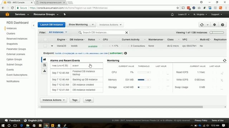Open the notifications bell icon
Screen dimensions: 229x128
172,15
